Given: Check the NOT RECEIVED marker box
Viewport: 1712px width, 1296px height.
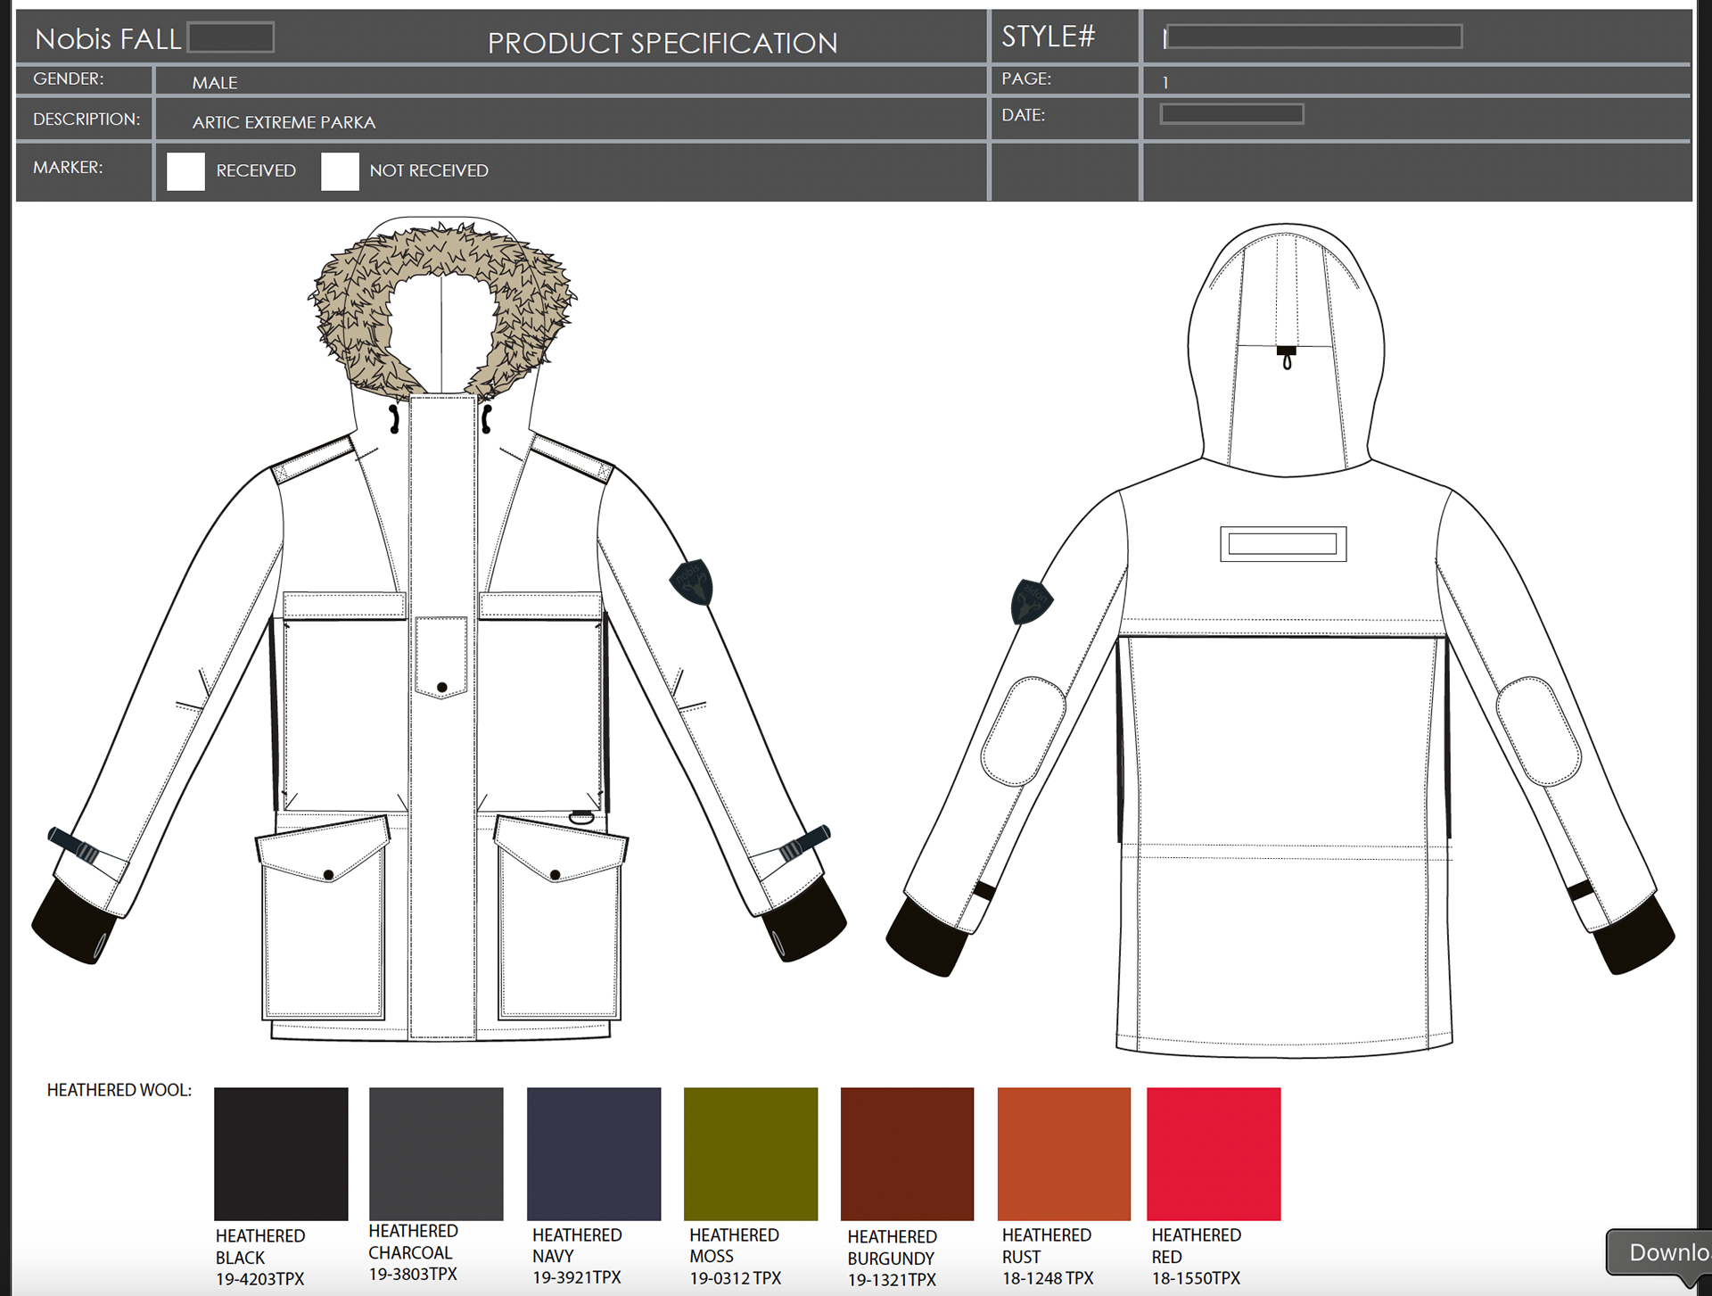Looking at the screenshot, I should [340, 171].
